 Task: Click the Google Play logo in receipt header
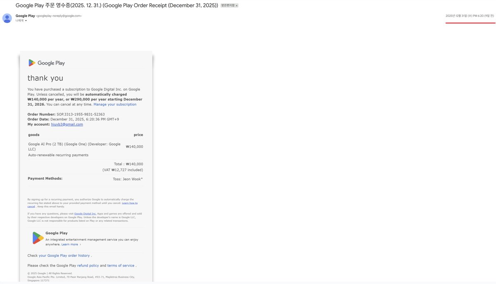(x=46, y=63)
